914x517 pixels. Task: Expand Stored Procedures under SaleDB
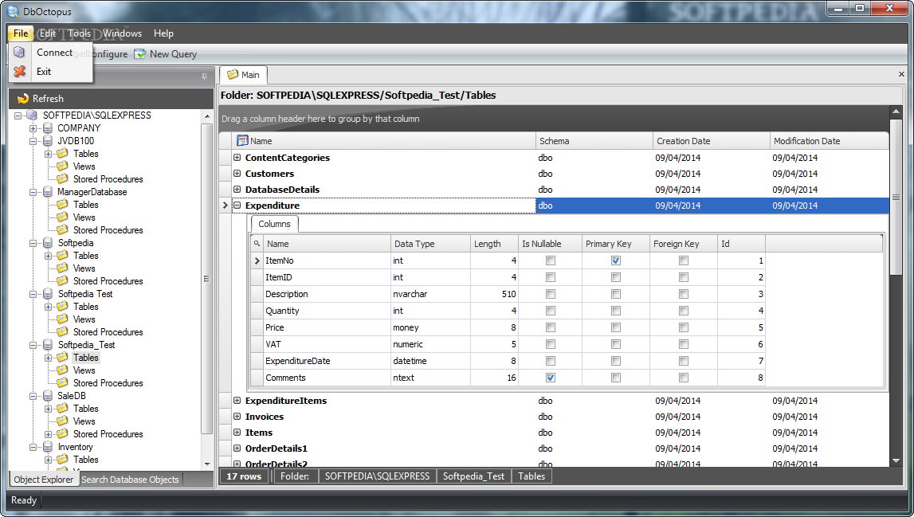point(48,434)
